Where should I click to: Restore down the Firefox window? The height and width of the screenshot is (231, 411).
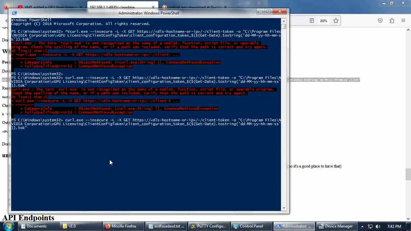click(x=392, y=3)
